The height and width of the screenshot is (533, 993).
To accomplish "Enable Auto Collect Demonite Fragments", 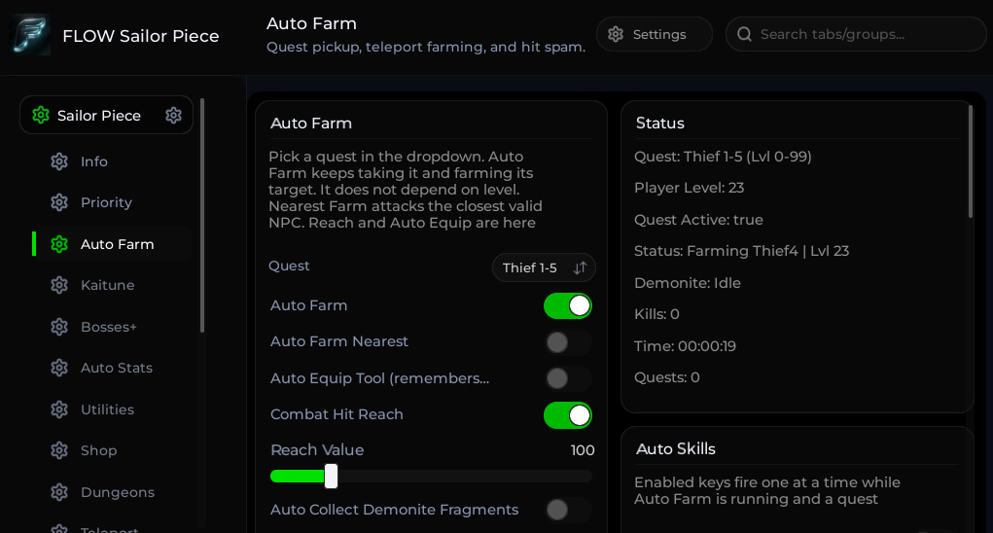I will click(x=567, y=510).
